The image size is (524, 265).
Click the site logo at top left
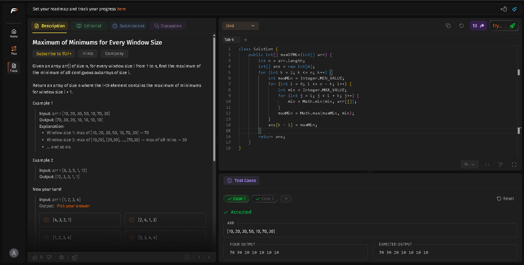point(14,10)
